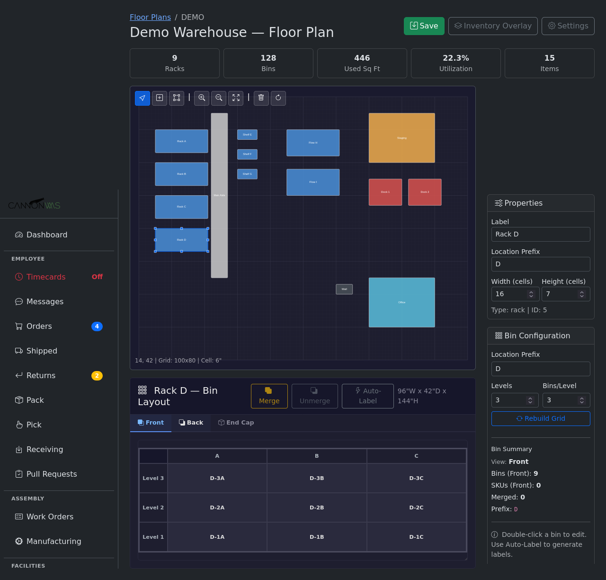Click the Label input field
This screenshot has height=580, width=606.
[540, 235]
